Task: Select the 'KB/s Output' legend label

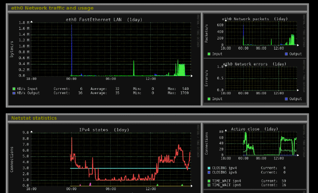Action: click(x=28, y=93)
